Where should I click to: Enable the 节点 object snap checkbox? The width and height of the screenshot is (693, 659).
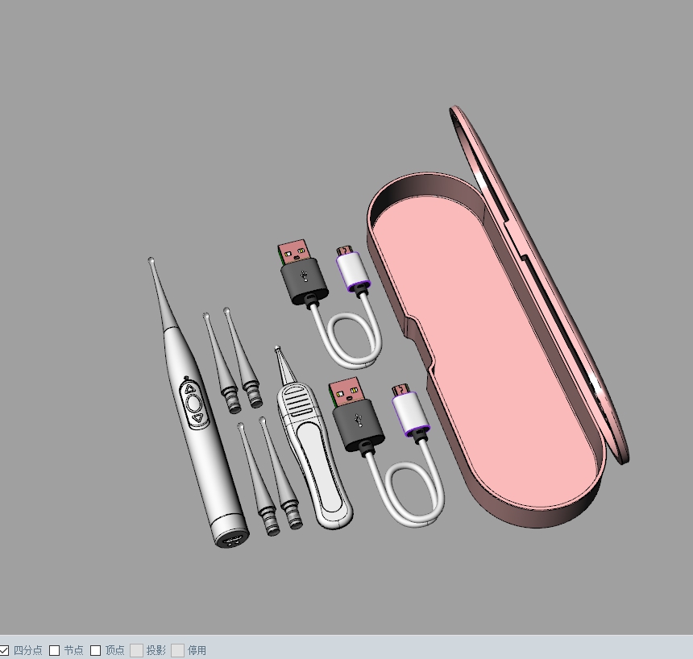click(x=54, y=650)
